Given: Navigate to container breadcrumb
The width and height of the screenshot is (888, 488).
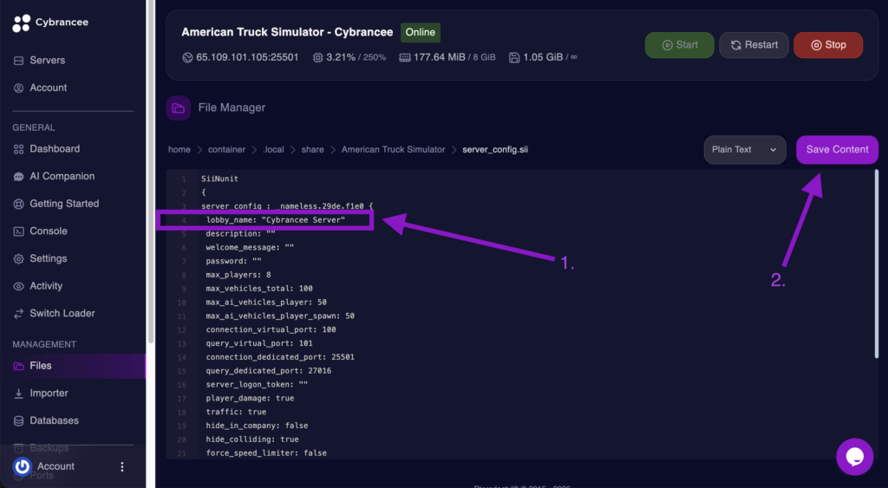Looking at the screenshot, I should pos(226,149).
